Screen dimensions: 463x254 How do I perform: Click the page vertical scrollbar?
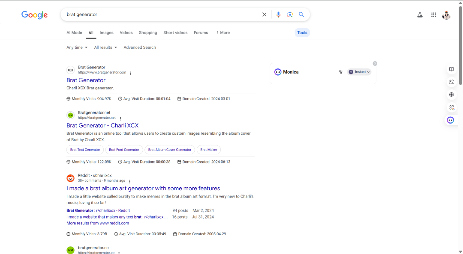coord(460,46)
